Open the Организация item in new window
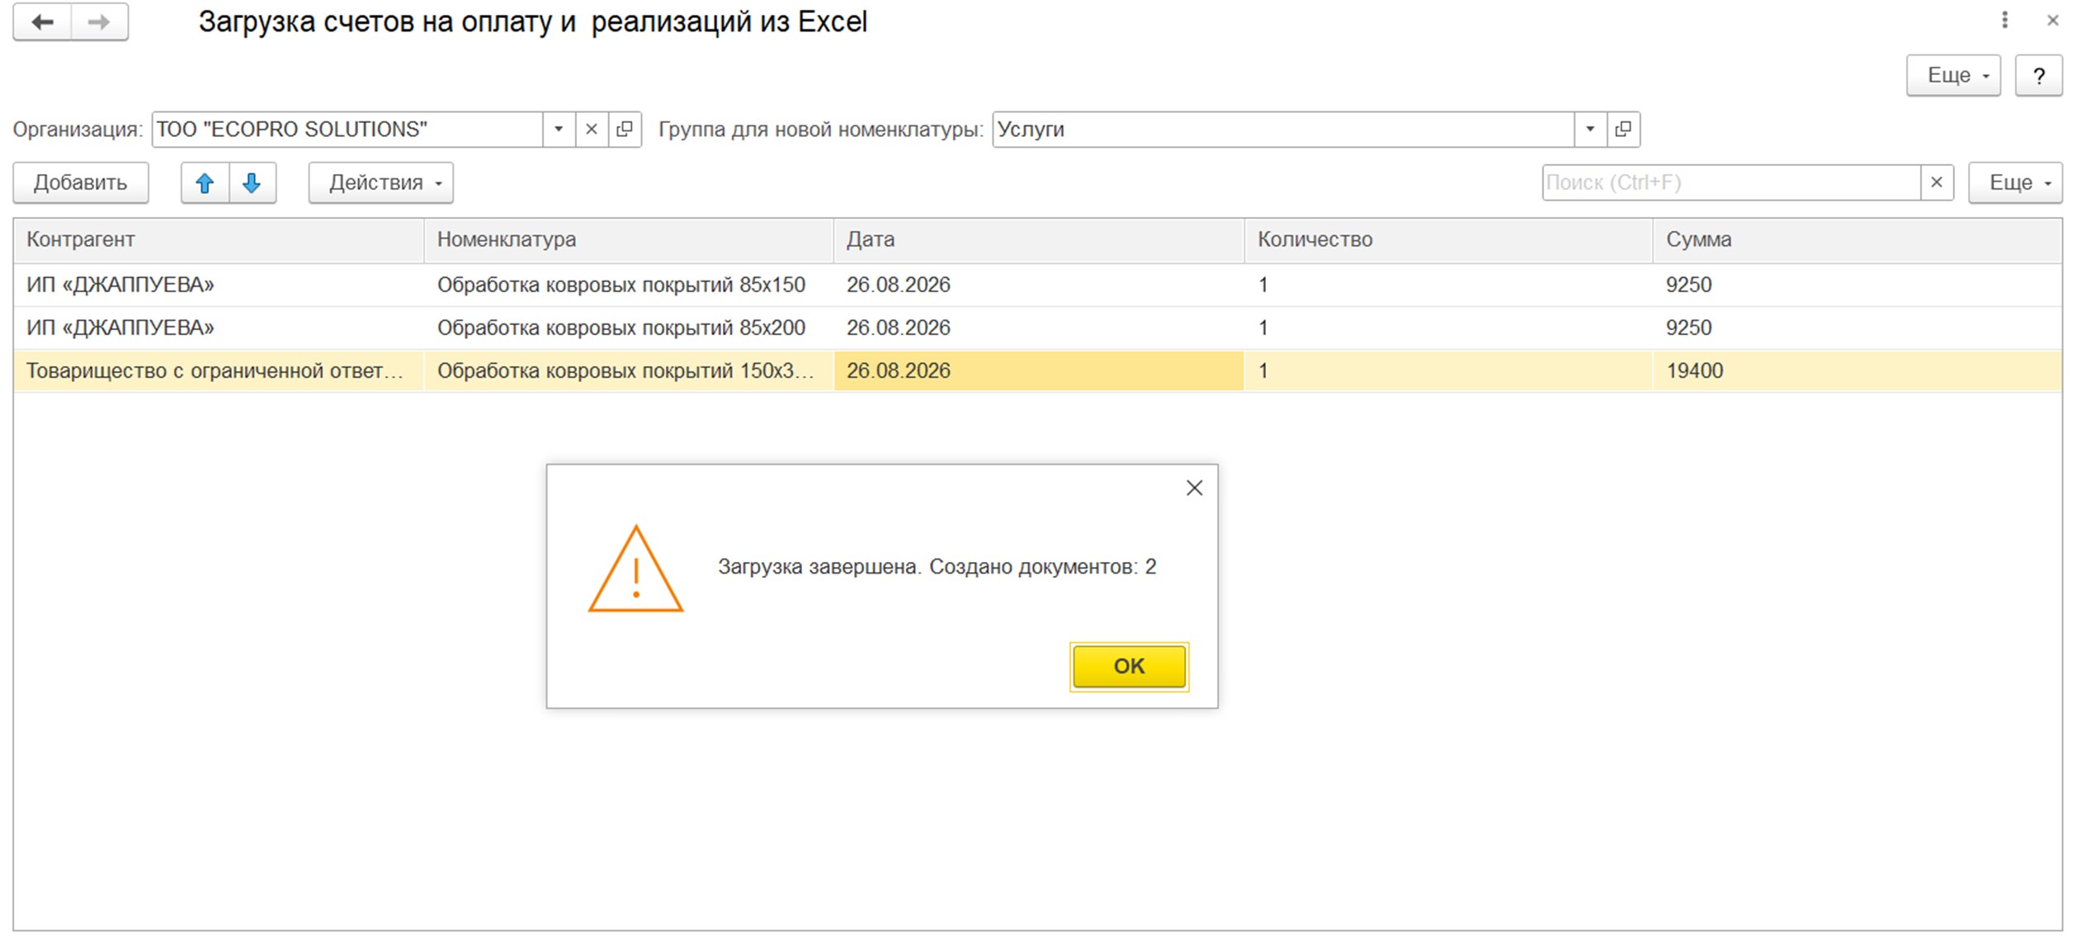Viewport: 2086px width, 949px height. click(625, 130)
